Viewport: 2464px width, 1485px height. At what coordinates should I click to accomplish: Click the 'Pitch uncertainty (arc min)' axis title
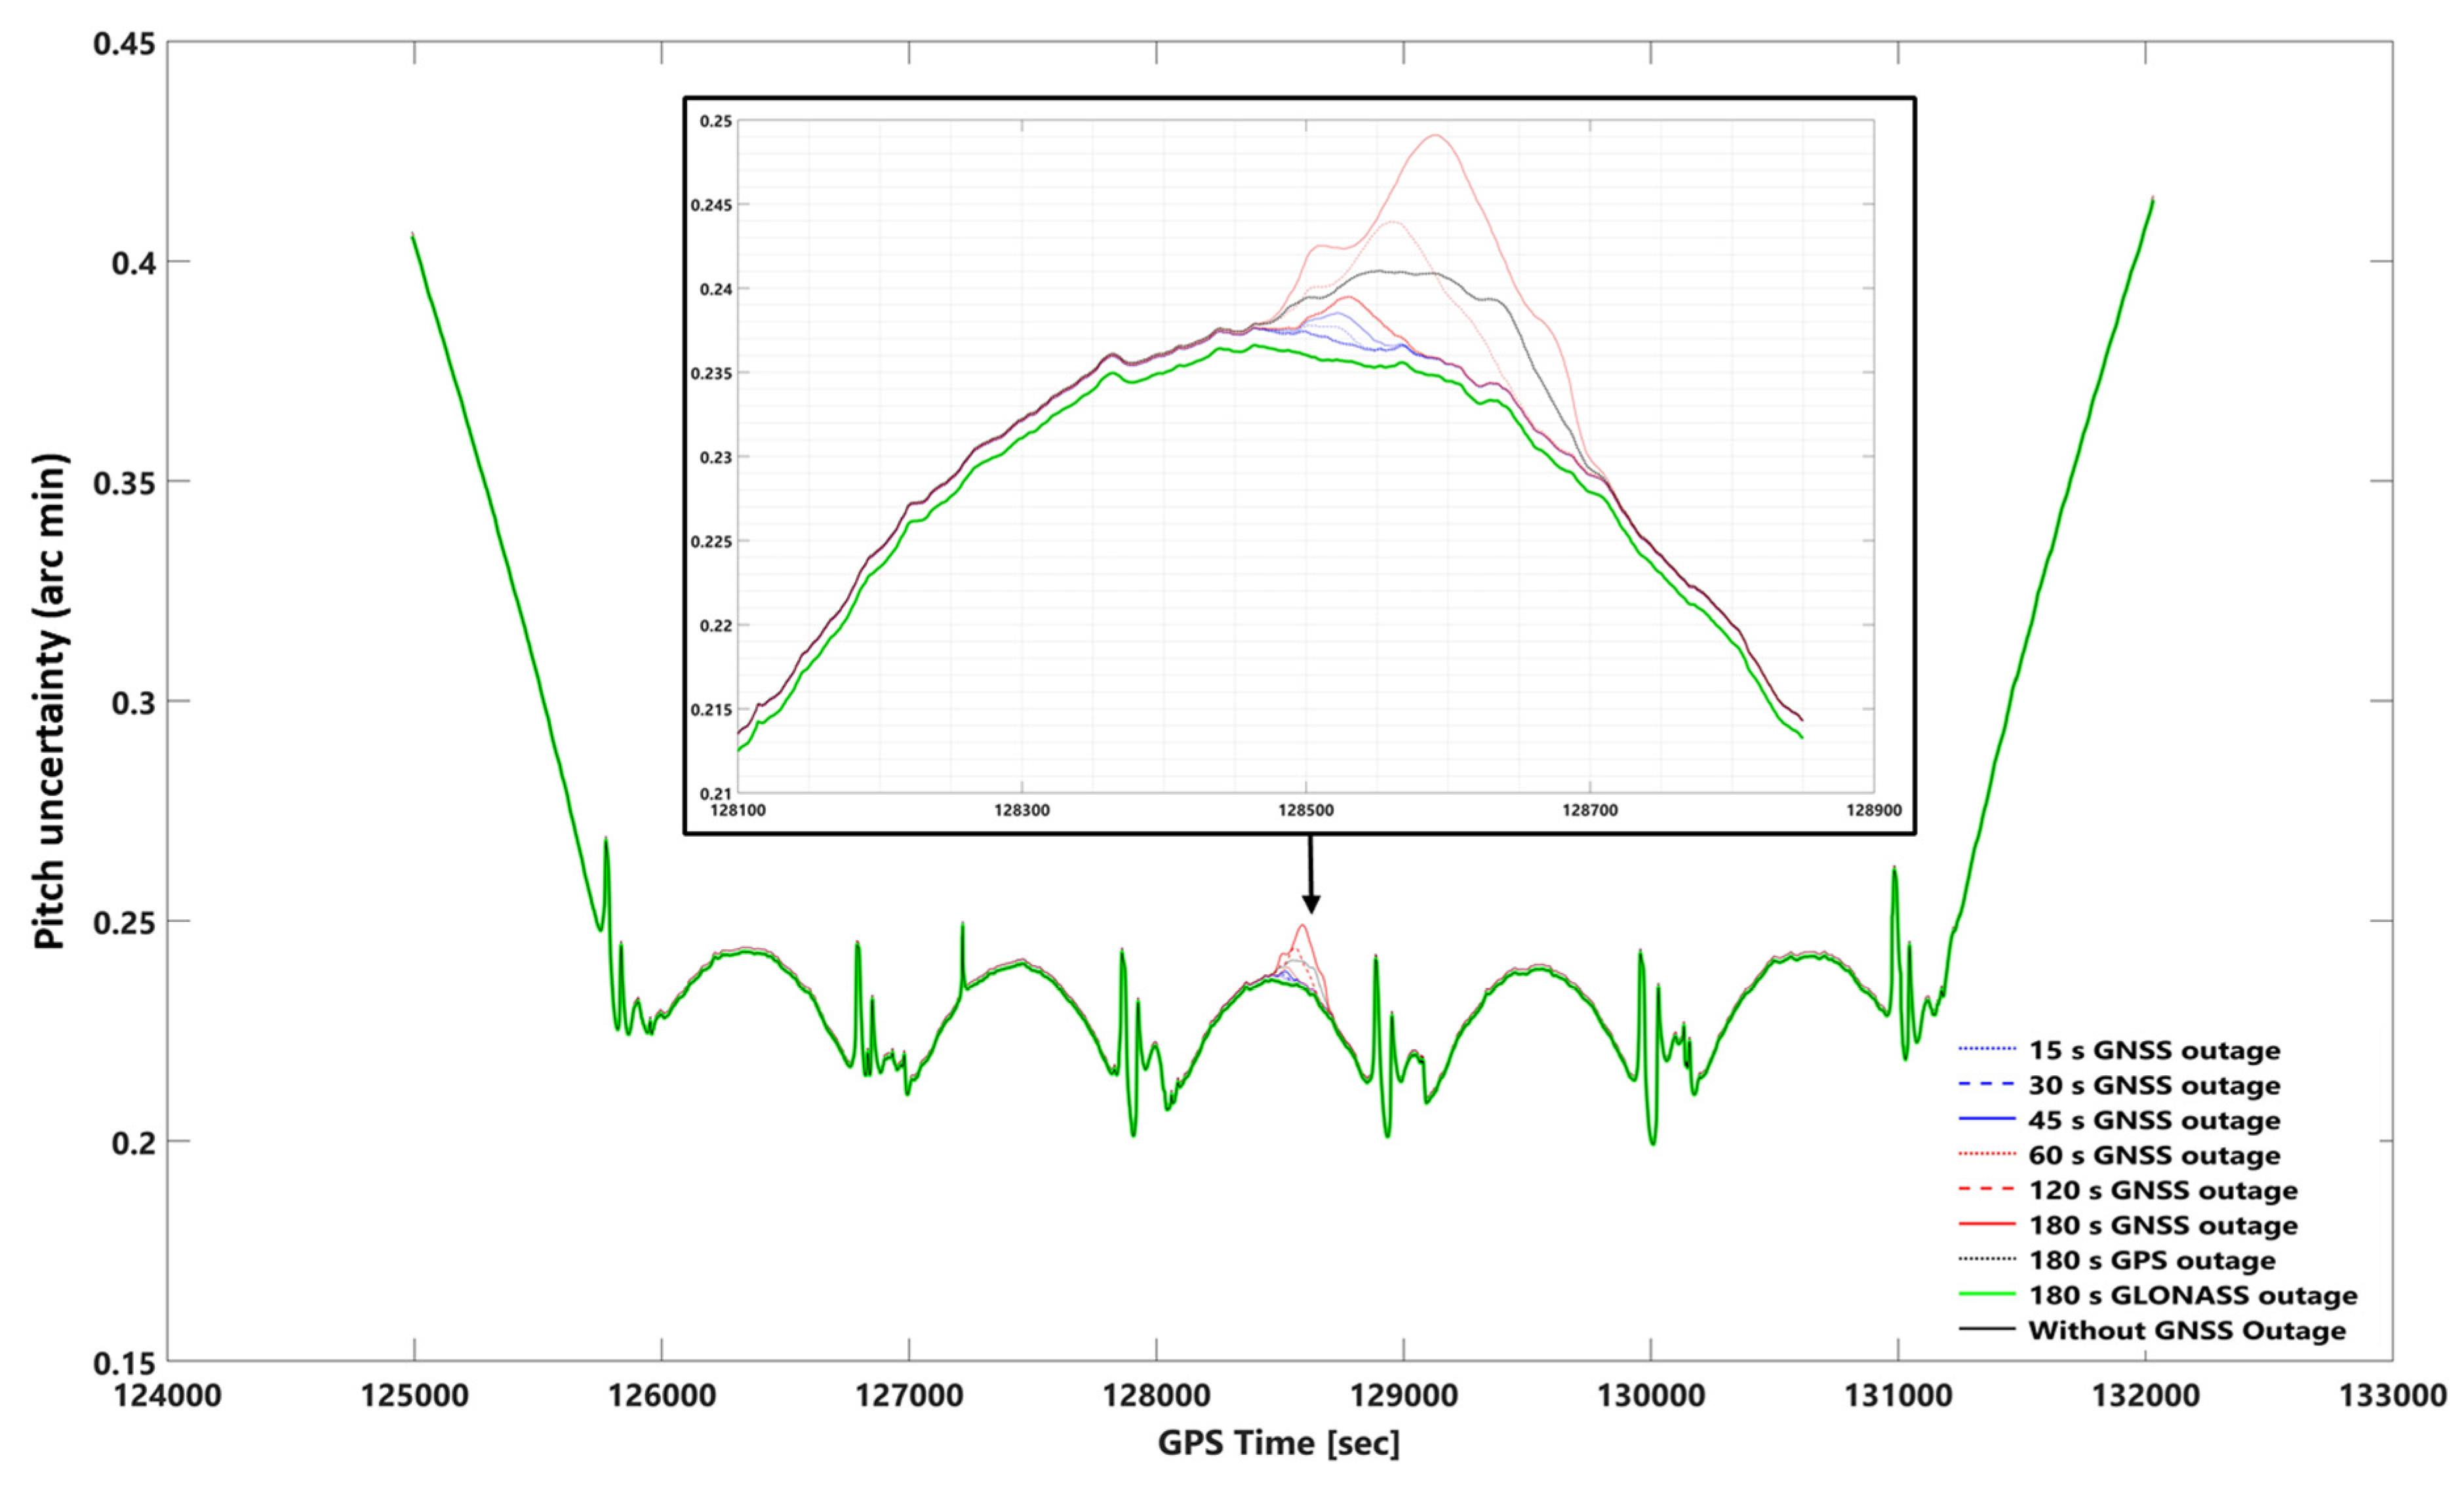coord(50,701)
